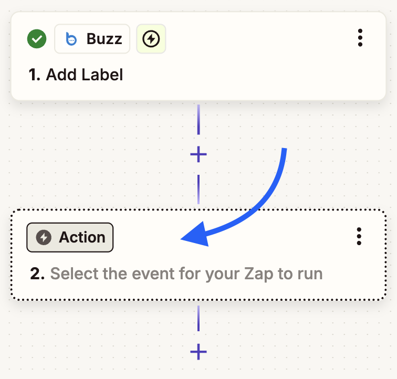Click the step number "2."

(x=37, y=273)
